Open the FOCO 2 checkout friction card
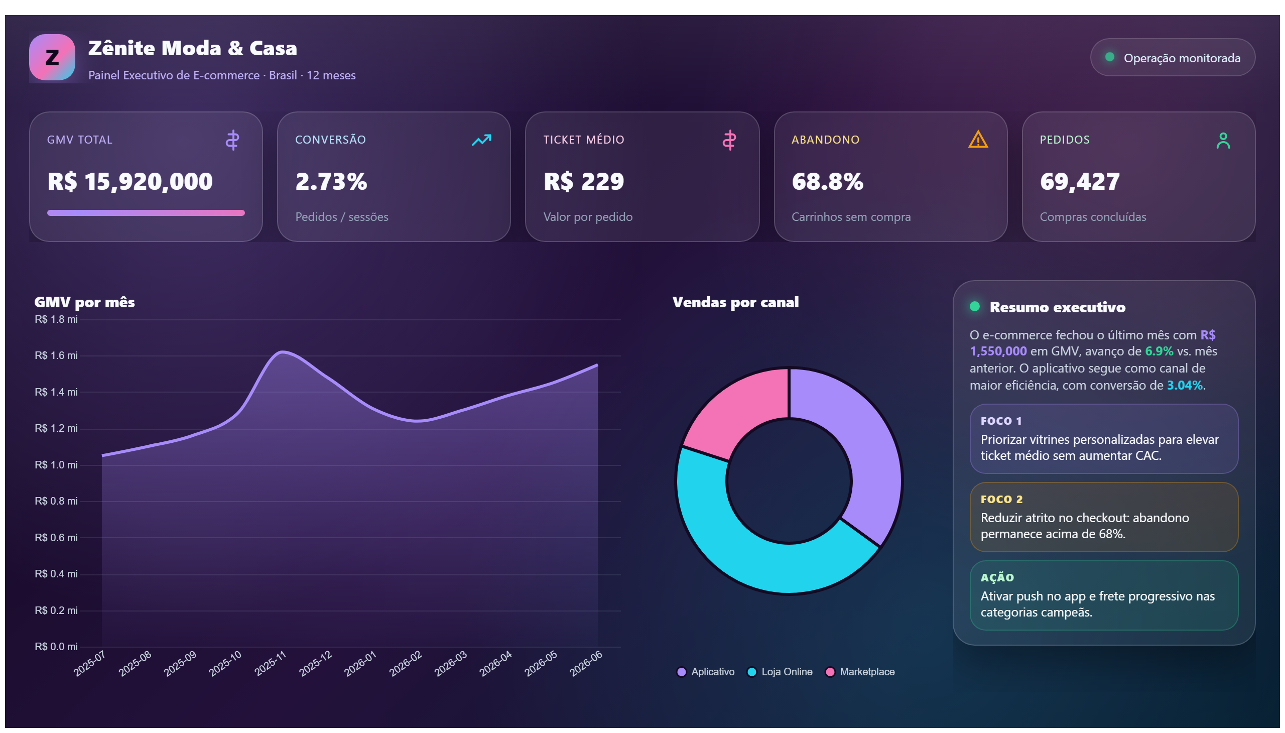 (x=1103, y=517)
